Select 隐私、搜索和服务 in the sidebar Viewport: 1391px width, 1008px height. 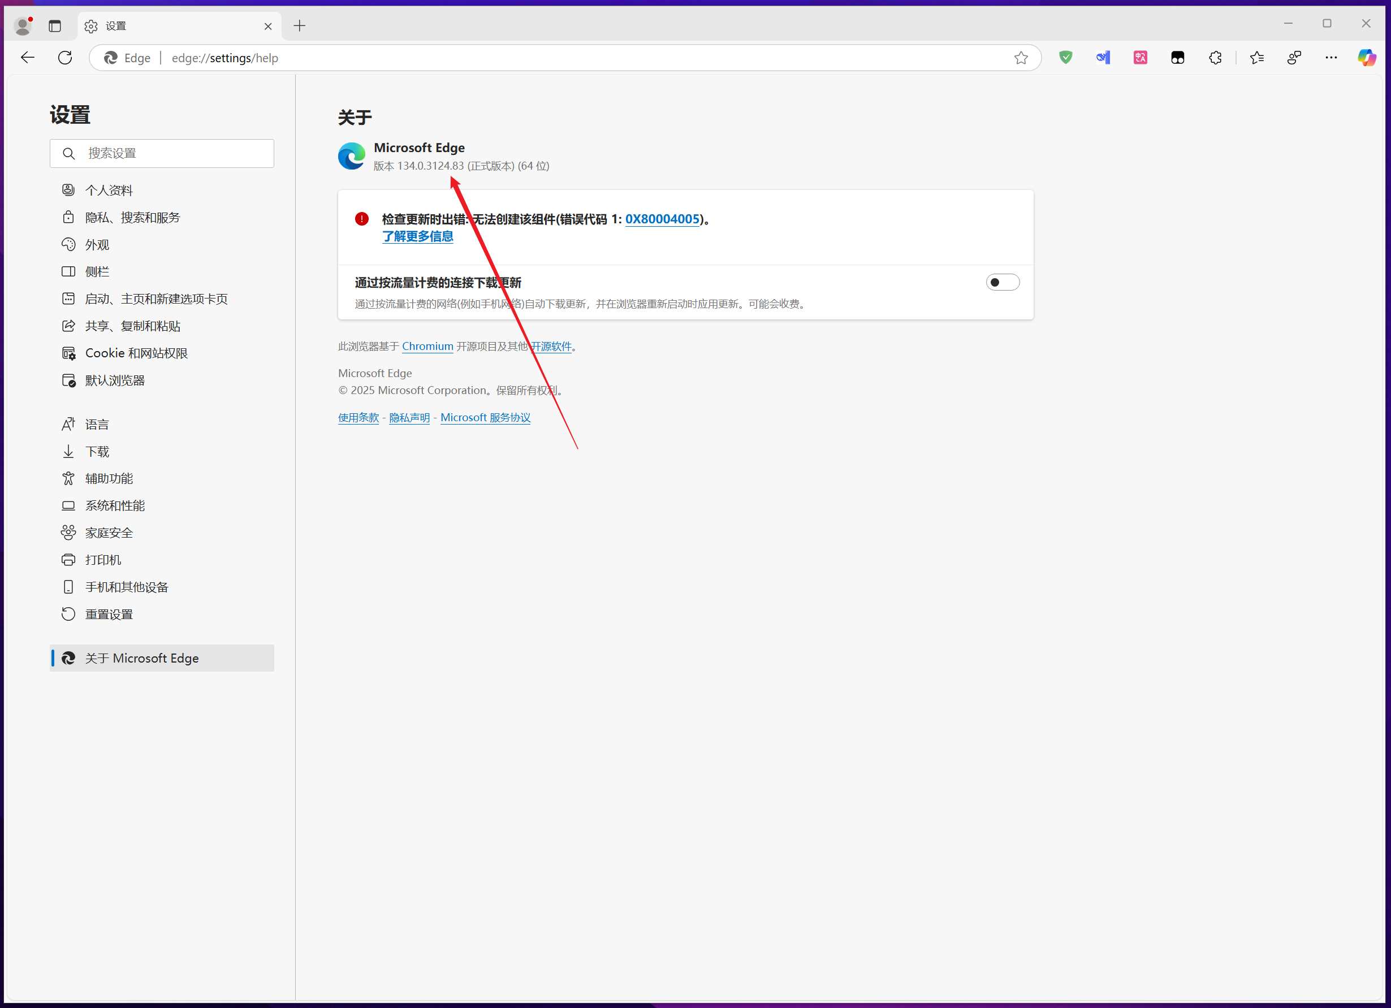(132, 218)
